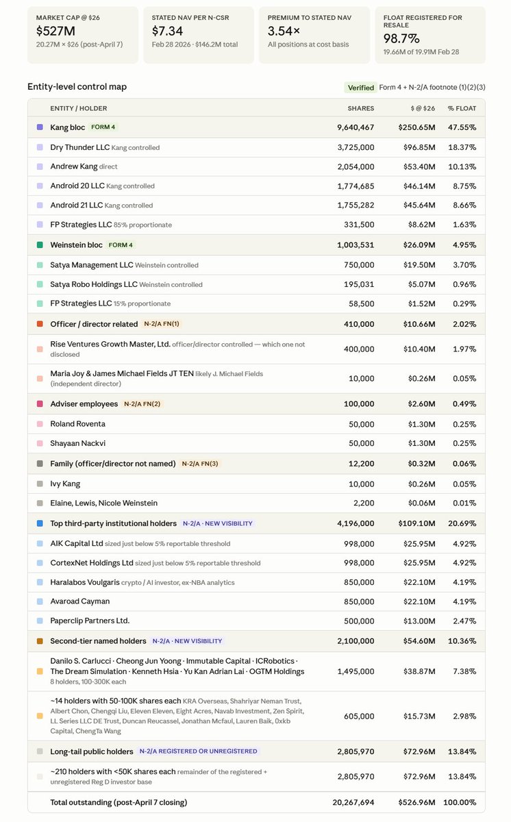
Task: Click the Second-tier named holders 2,100,000 value
Action: click(356, 641)
